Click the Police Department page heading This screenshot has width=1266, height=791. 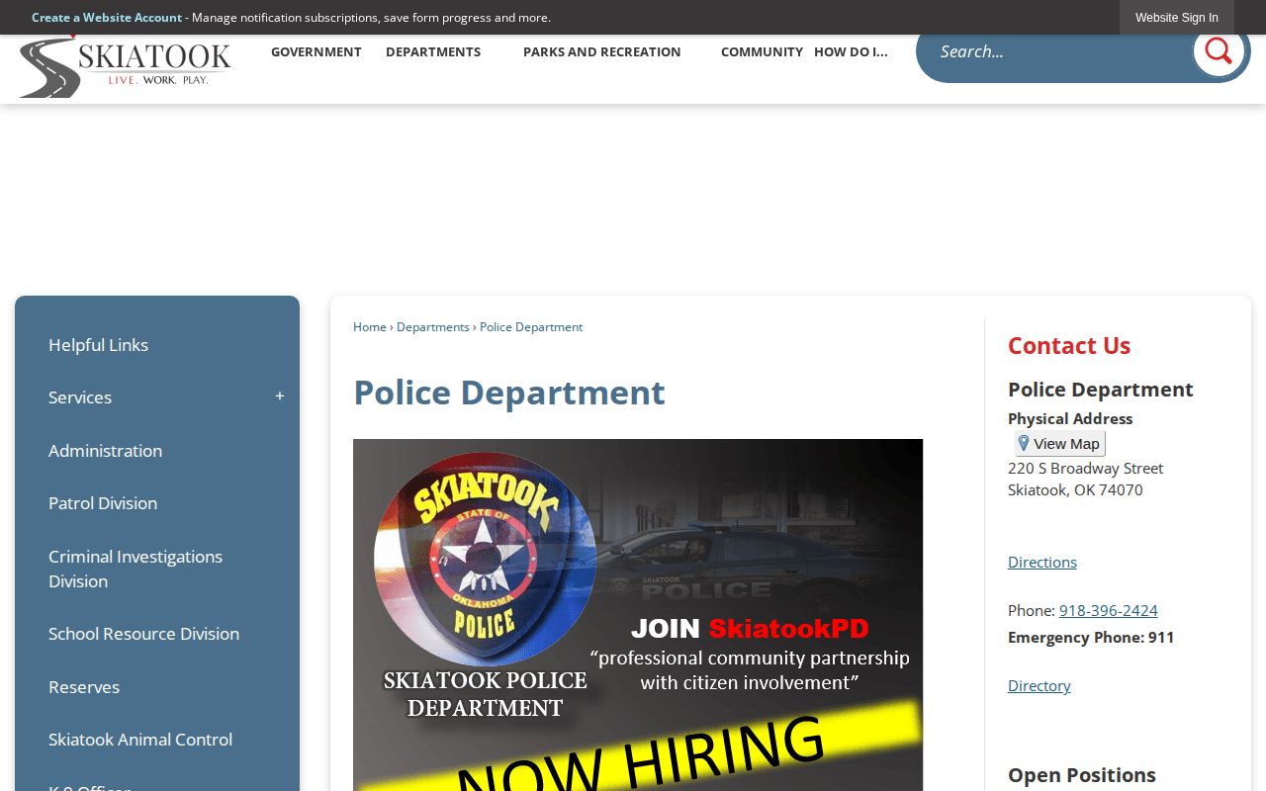tap(509, 393)
